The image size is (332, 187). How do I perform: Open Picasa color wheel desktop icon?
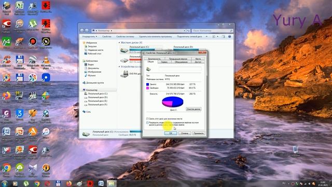click(x=33, y=77)
